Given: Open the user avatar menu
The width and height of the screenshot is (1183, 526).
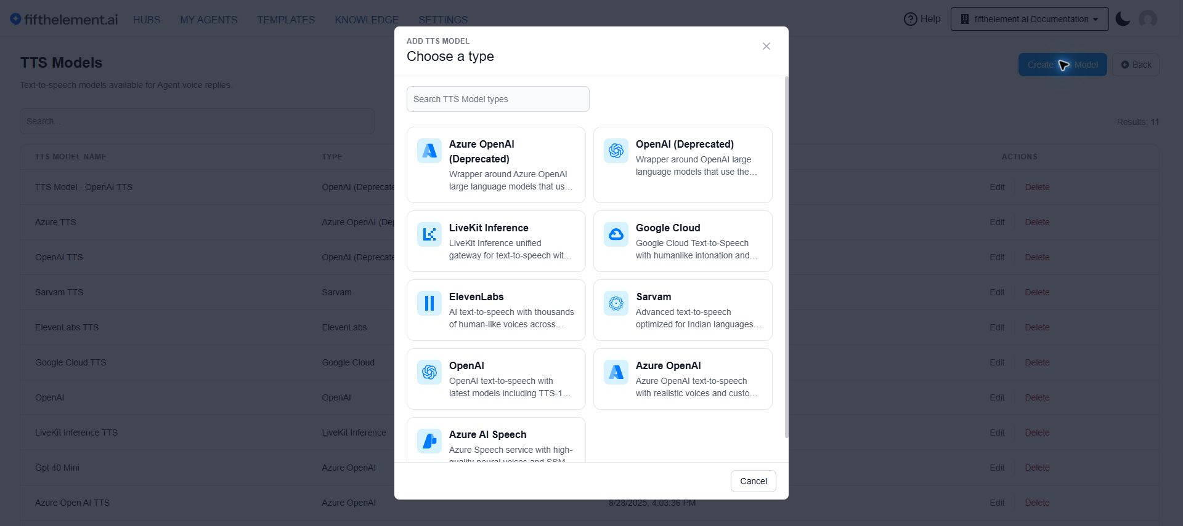Looking at the screenshot, I should [1148, 19].
